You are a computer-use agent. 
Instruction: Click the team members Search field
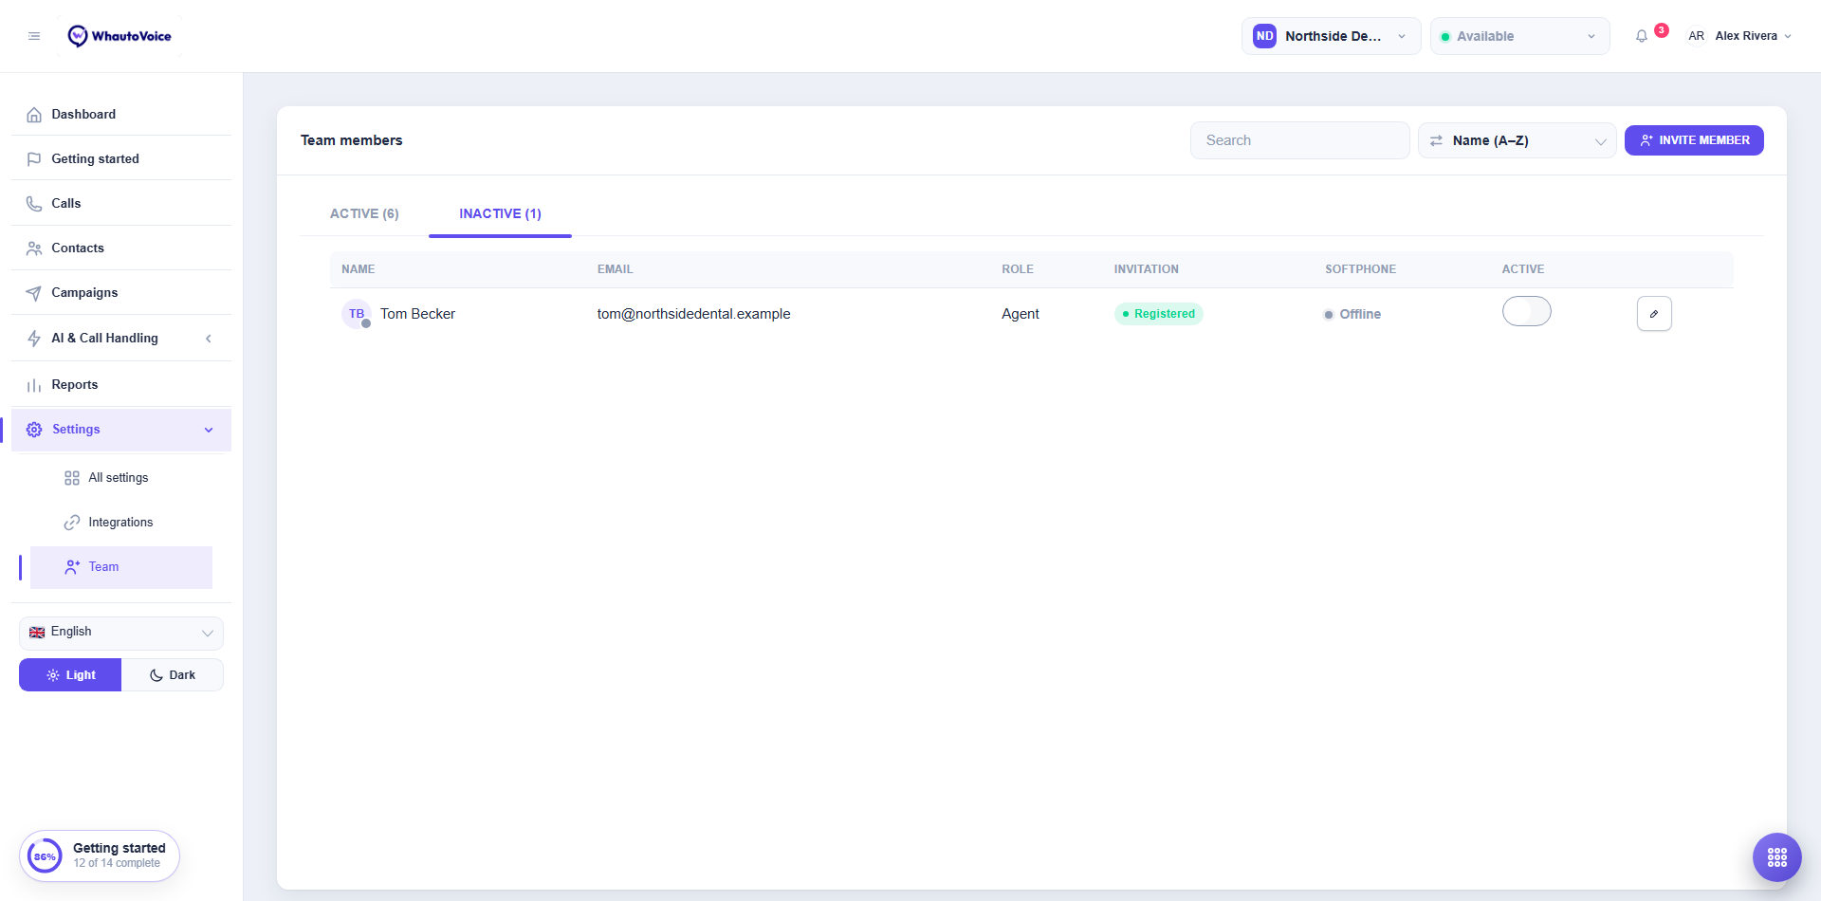click(x=1299, y=140)
